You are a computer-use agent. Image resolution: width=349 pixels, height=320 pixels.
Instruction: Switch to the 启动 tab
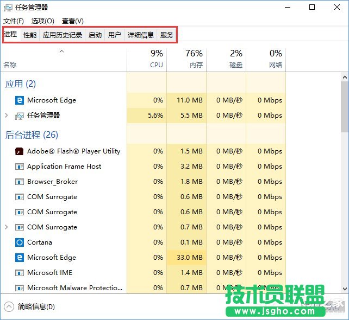coord(95,35)
